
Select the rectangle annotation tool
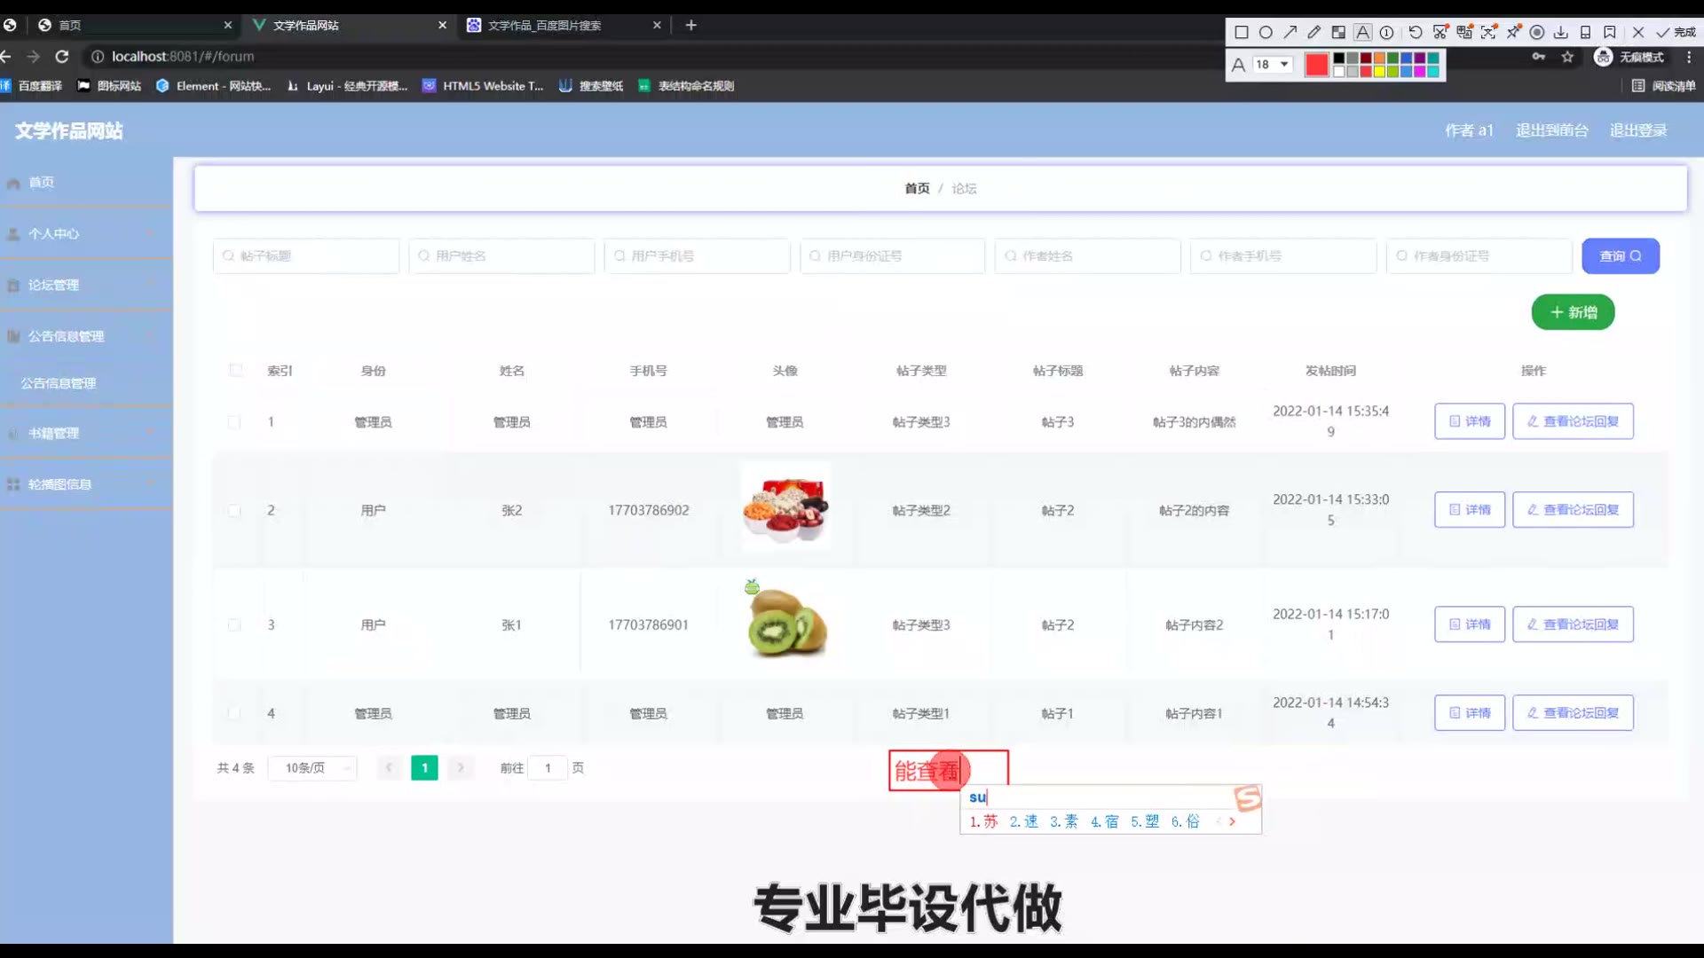click(1242, 33)
